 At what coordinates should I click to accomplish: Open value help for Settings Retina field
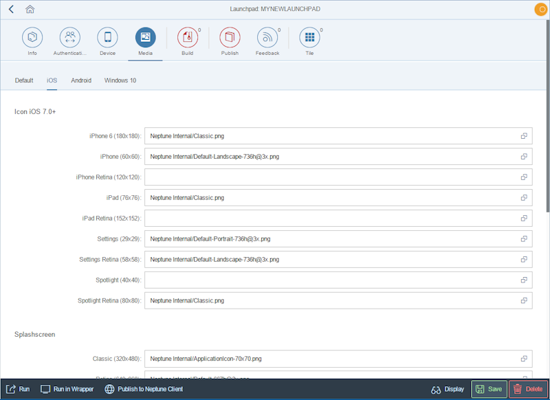[x=522, y=259]
